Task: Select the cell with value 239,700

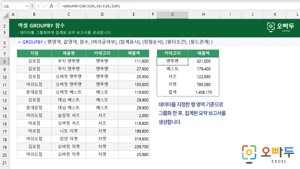Action: (134, 147)
